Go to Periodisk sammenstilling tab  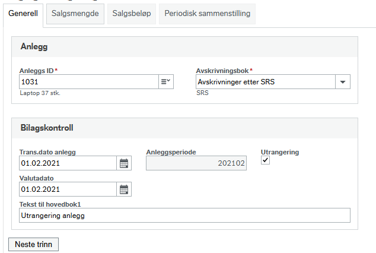[207, 14]
